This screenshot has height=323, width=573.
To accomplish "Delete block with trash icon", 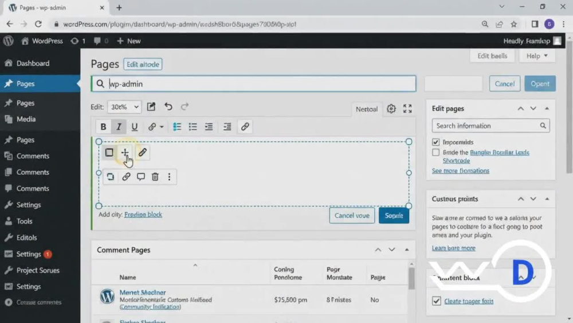I will 155,177.
